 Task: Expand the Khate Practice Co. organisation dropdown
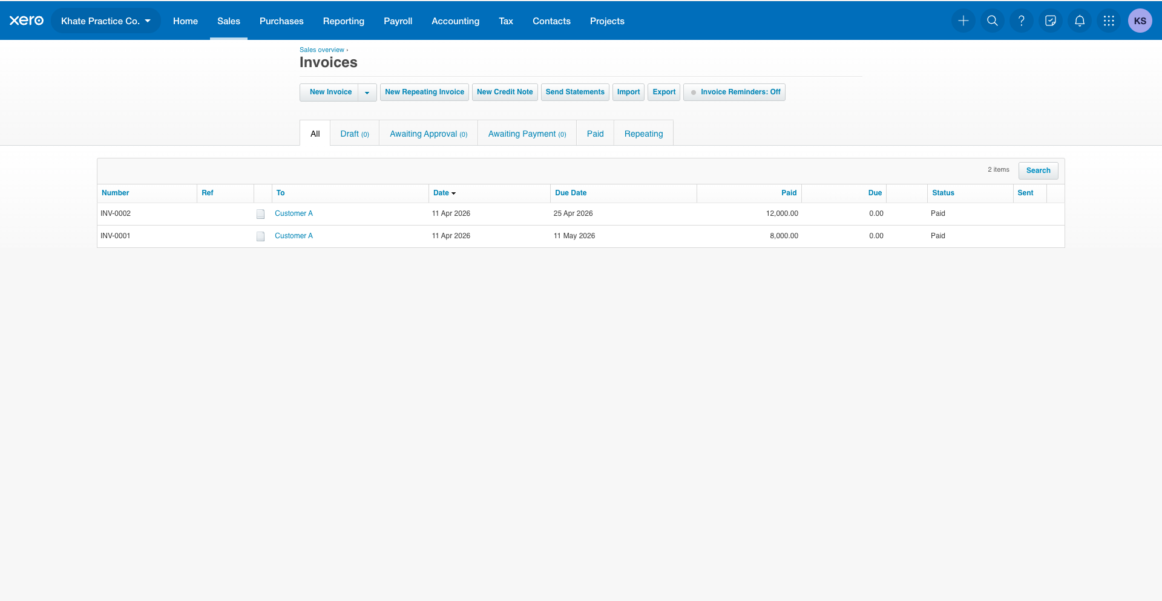click(x=106, y=21)
